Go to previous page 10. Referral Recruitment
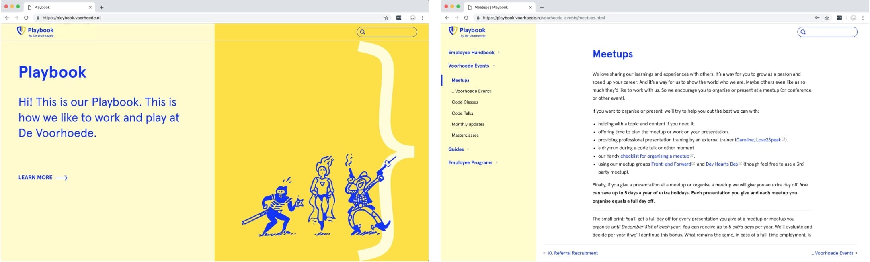The width and height of the screenshot is (870, 262). 570,253
